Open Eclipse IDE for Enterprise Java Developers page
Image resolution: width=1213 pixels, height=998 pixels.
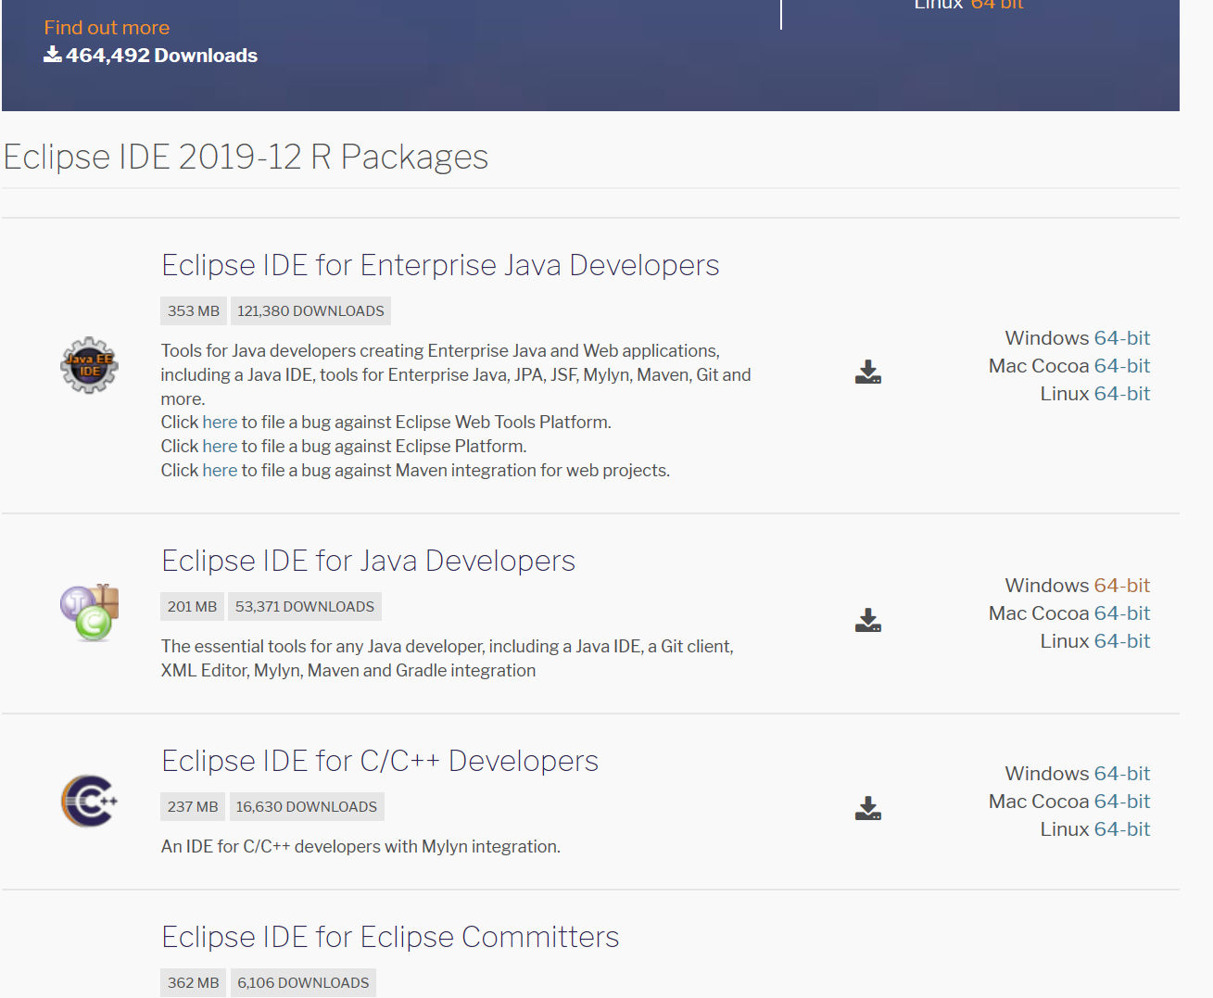tap(440, 265)
